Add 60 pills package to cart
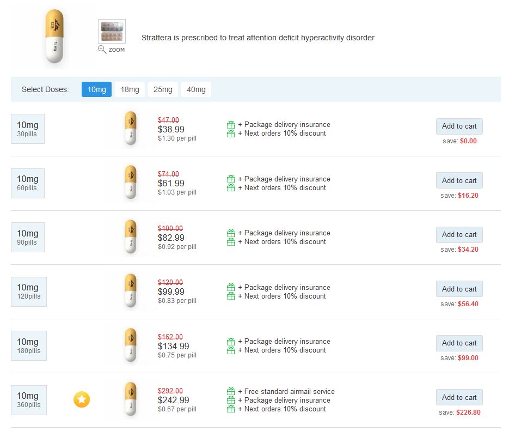 459,180
